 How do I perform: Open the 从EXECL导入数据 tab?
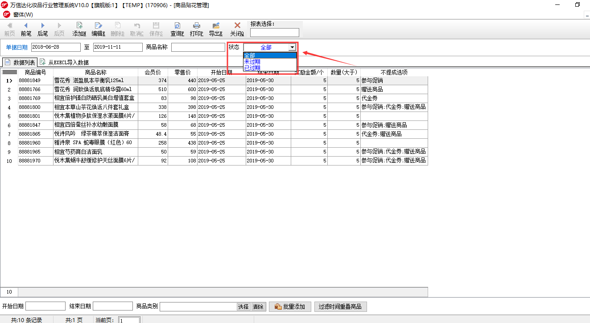[x=65, y=62]
